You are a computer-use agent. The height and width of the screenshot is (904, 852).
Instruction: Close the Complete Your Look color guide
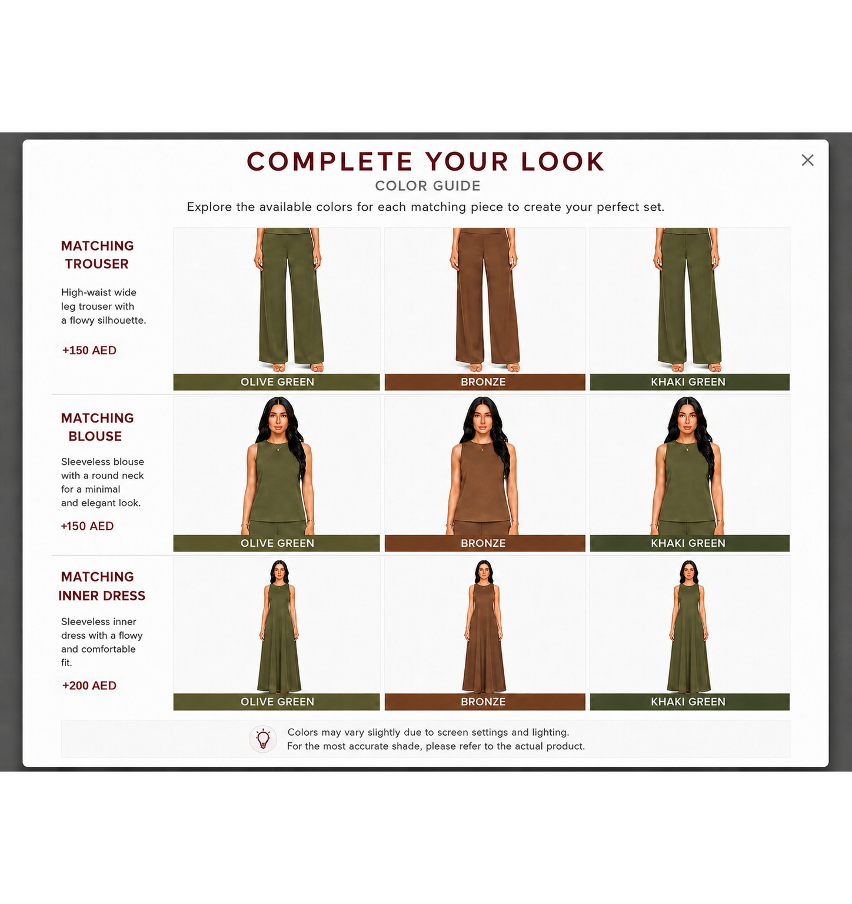click(x=807, y=160)
